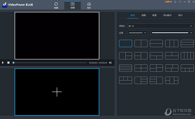Open the border color dropdown

coord(172,33)
